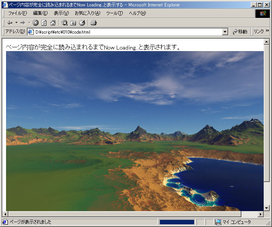Screen dimensions: 272x227
Task: Click the アドレス(D) label
Action: (15, 31)
